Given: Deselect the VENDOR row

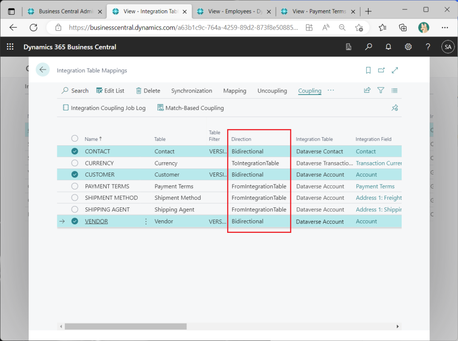Looking at the screenshot, I should point(75,221).
